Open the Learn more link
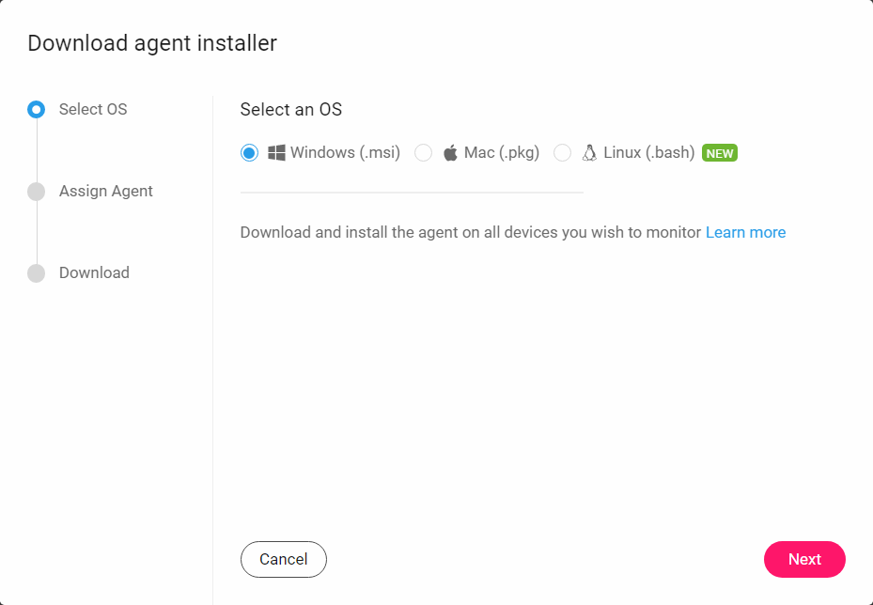This screenshot has width=873, height=605. [745, 232]
